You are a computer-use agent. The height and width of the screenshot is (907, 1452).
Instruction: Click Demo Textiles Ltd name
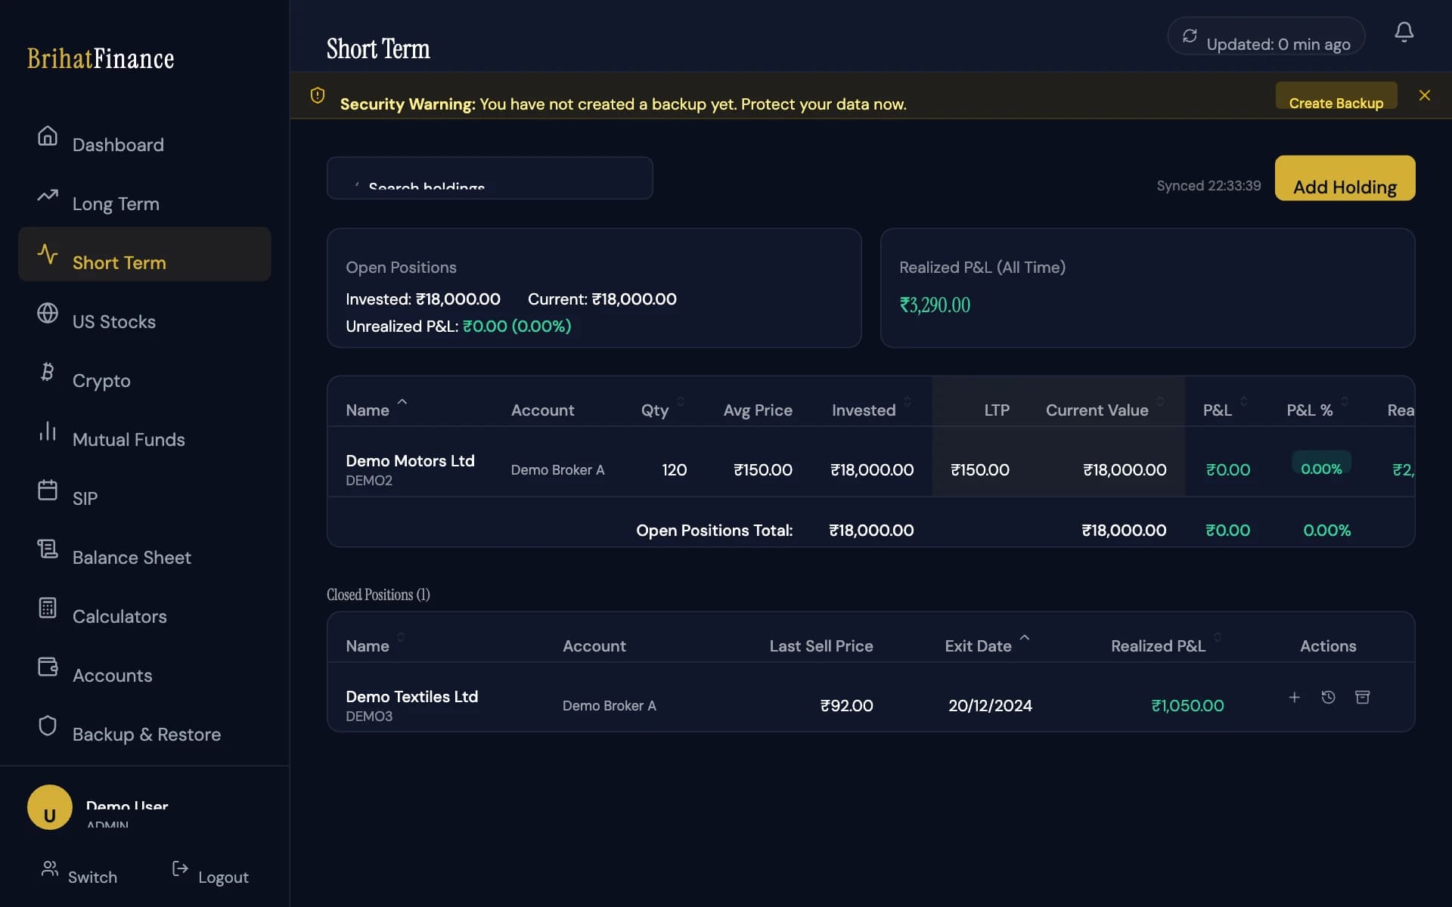click(x=411, y=696)
